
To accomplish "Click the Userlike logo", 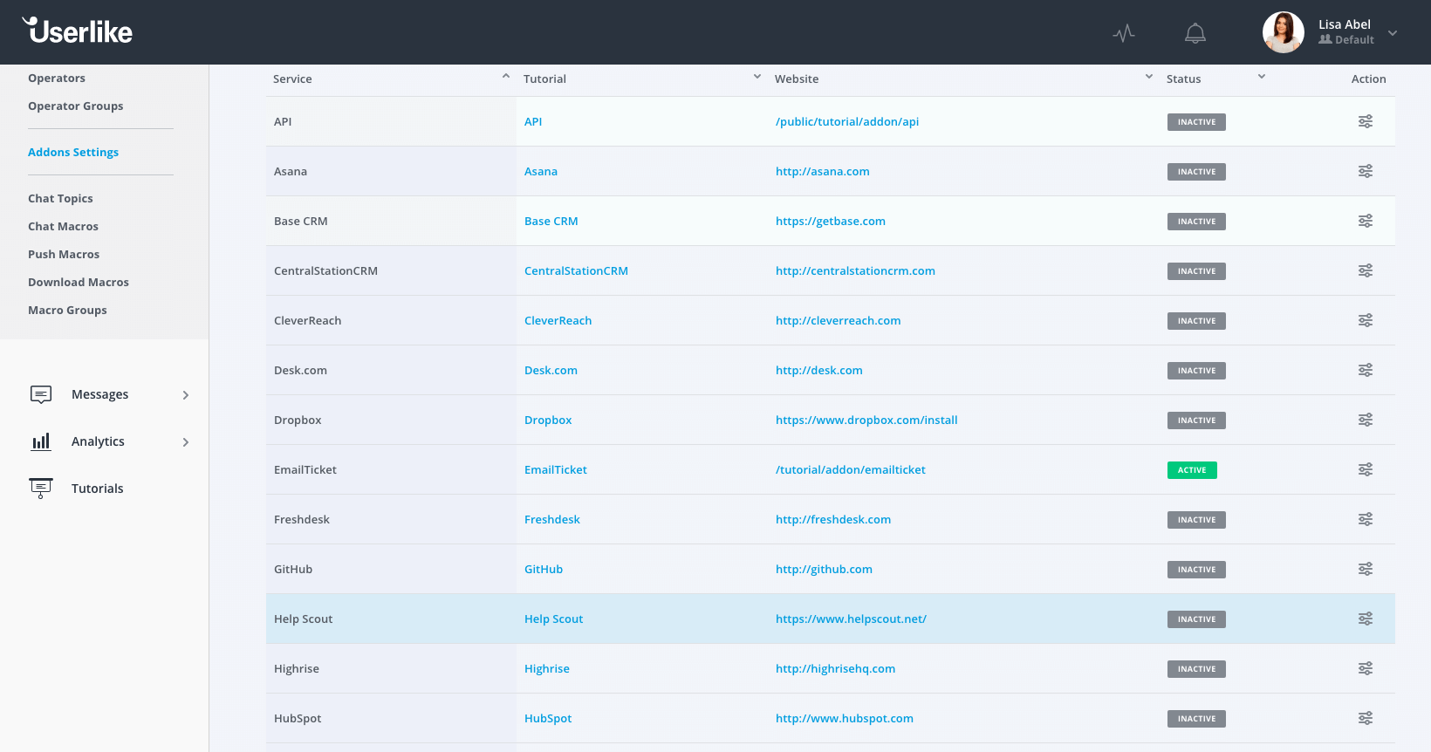I will click(x=78, y=31).
